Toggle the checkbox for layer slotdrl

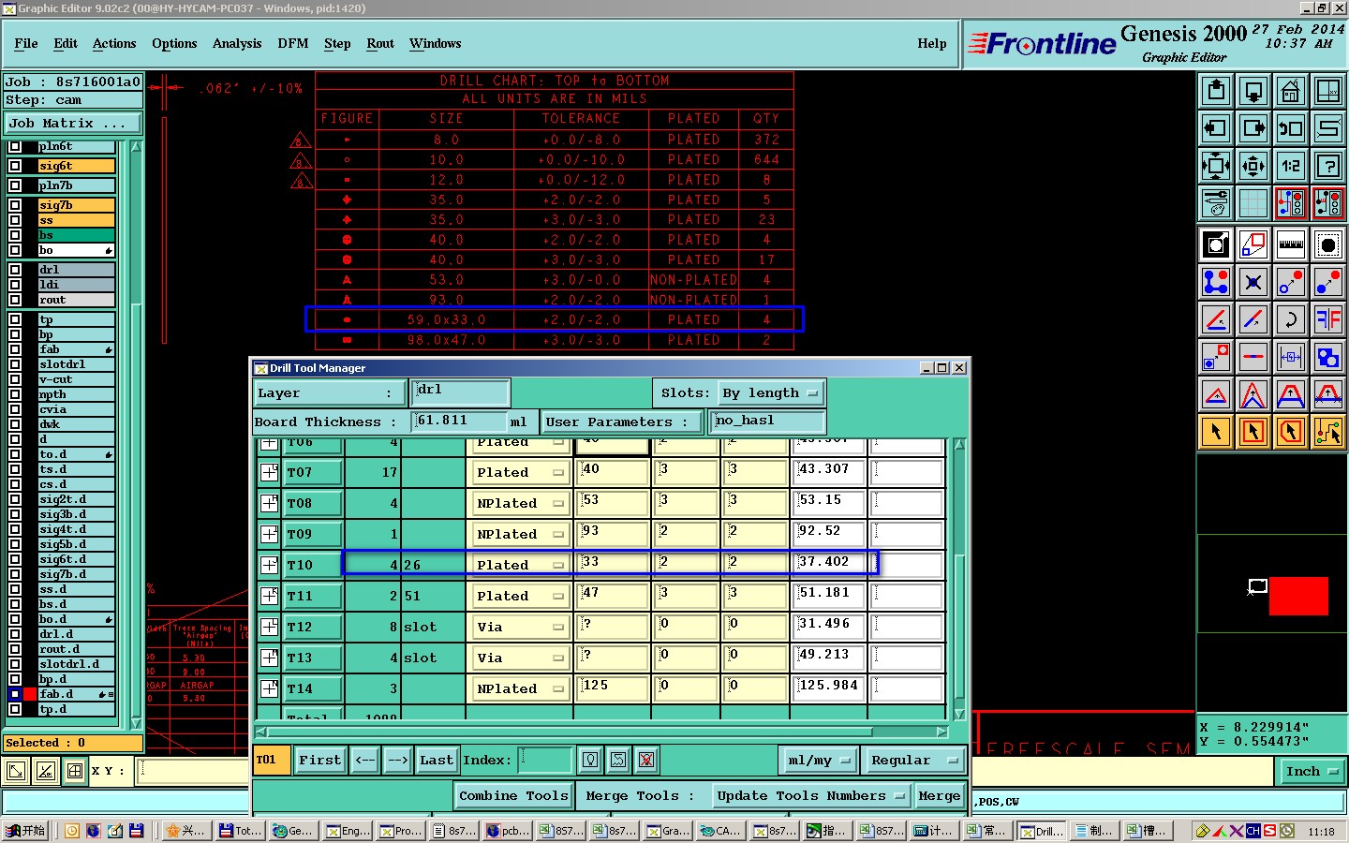[x=15, y=364]
